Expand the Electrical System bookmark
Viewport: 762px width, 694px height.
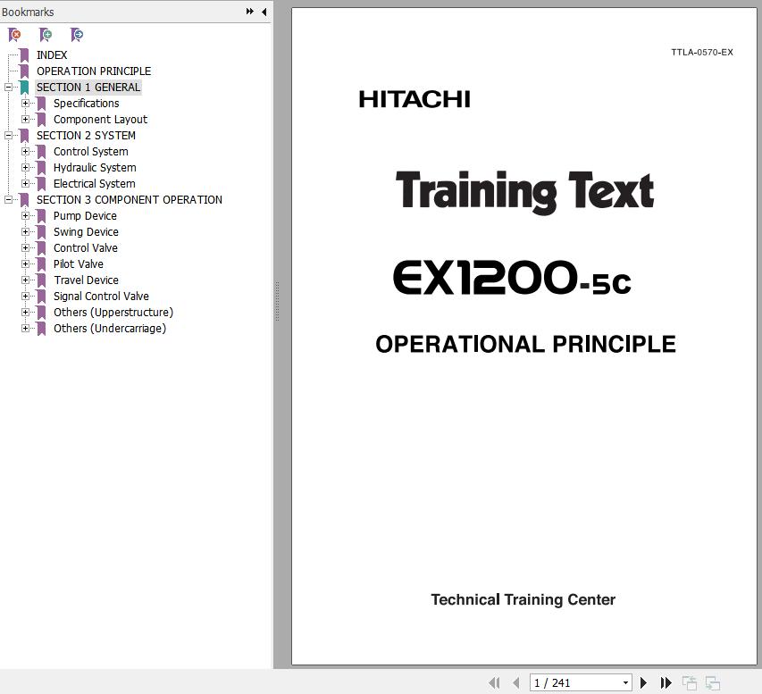pyautogui.click(x=25, y=184)
